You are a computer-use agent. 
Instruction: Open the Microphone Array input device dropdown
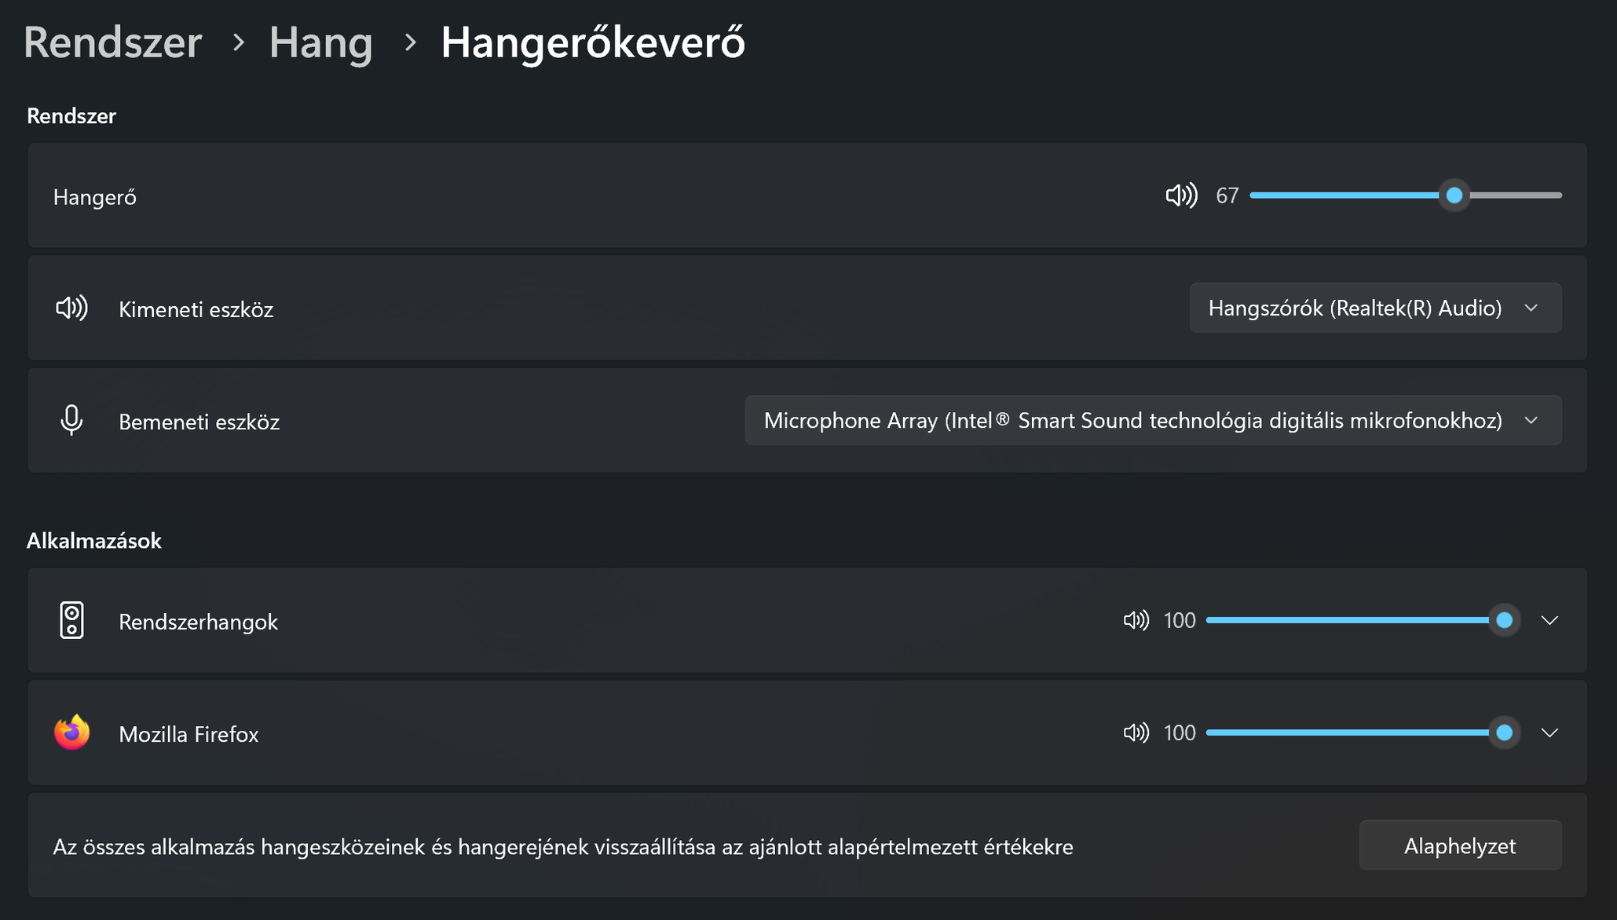point(1153,421)
